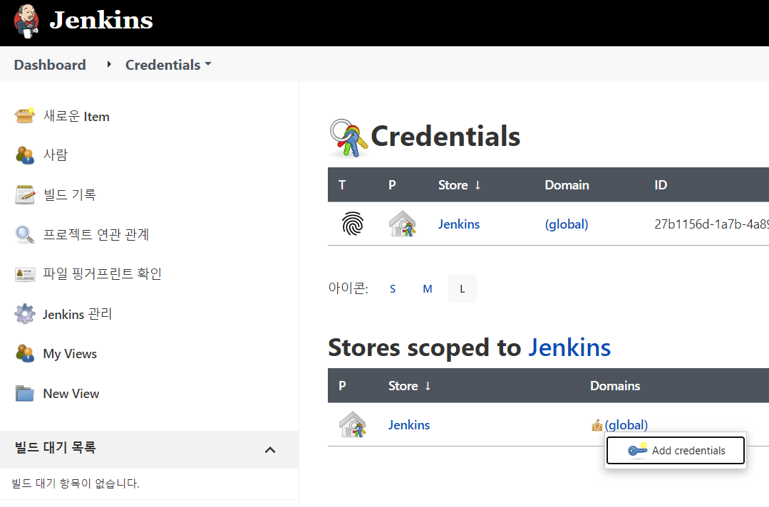Set icon size to S
This screenshot has width=769, height=507.
click(393, 289)
